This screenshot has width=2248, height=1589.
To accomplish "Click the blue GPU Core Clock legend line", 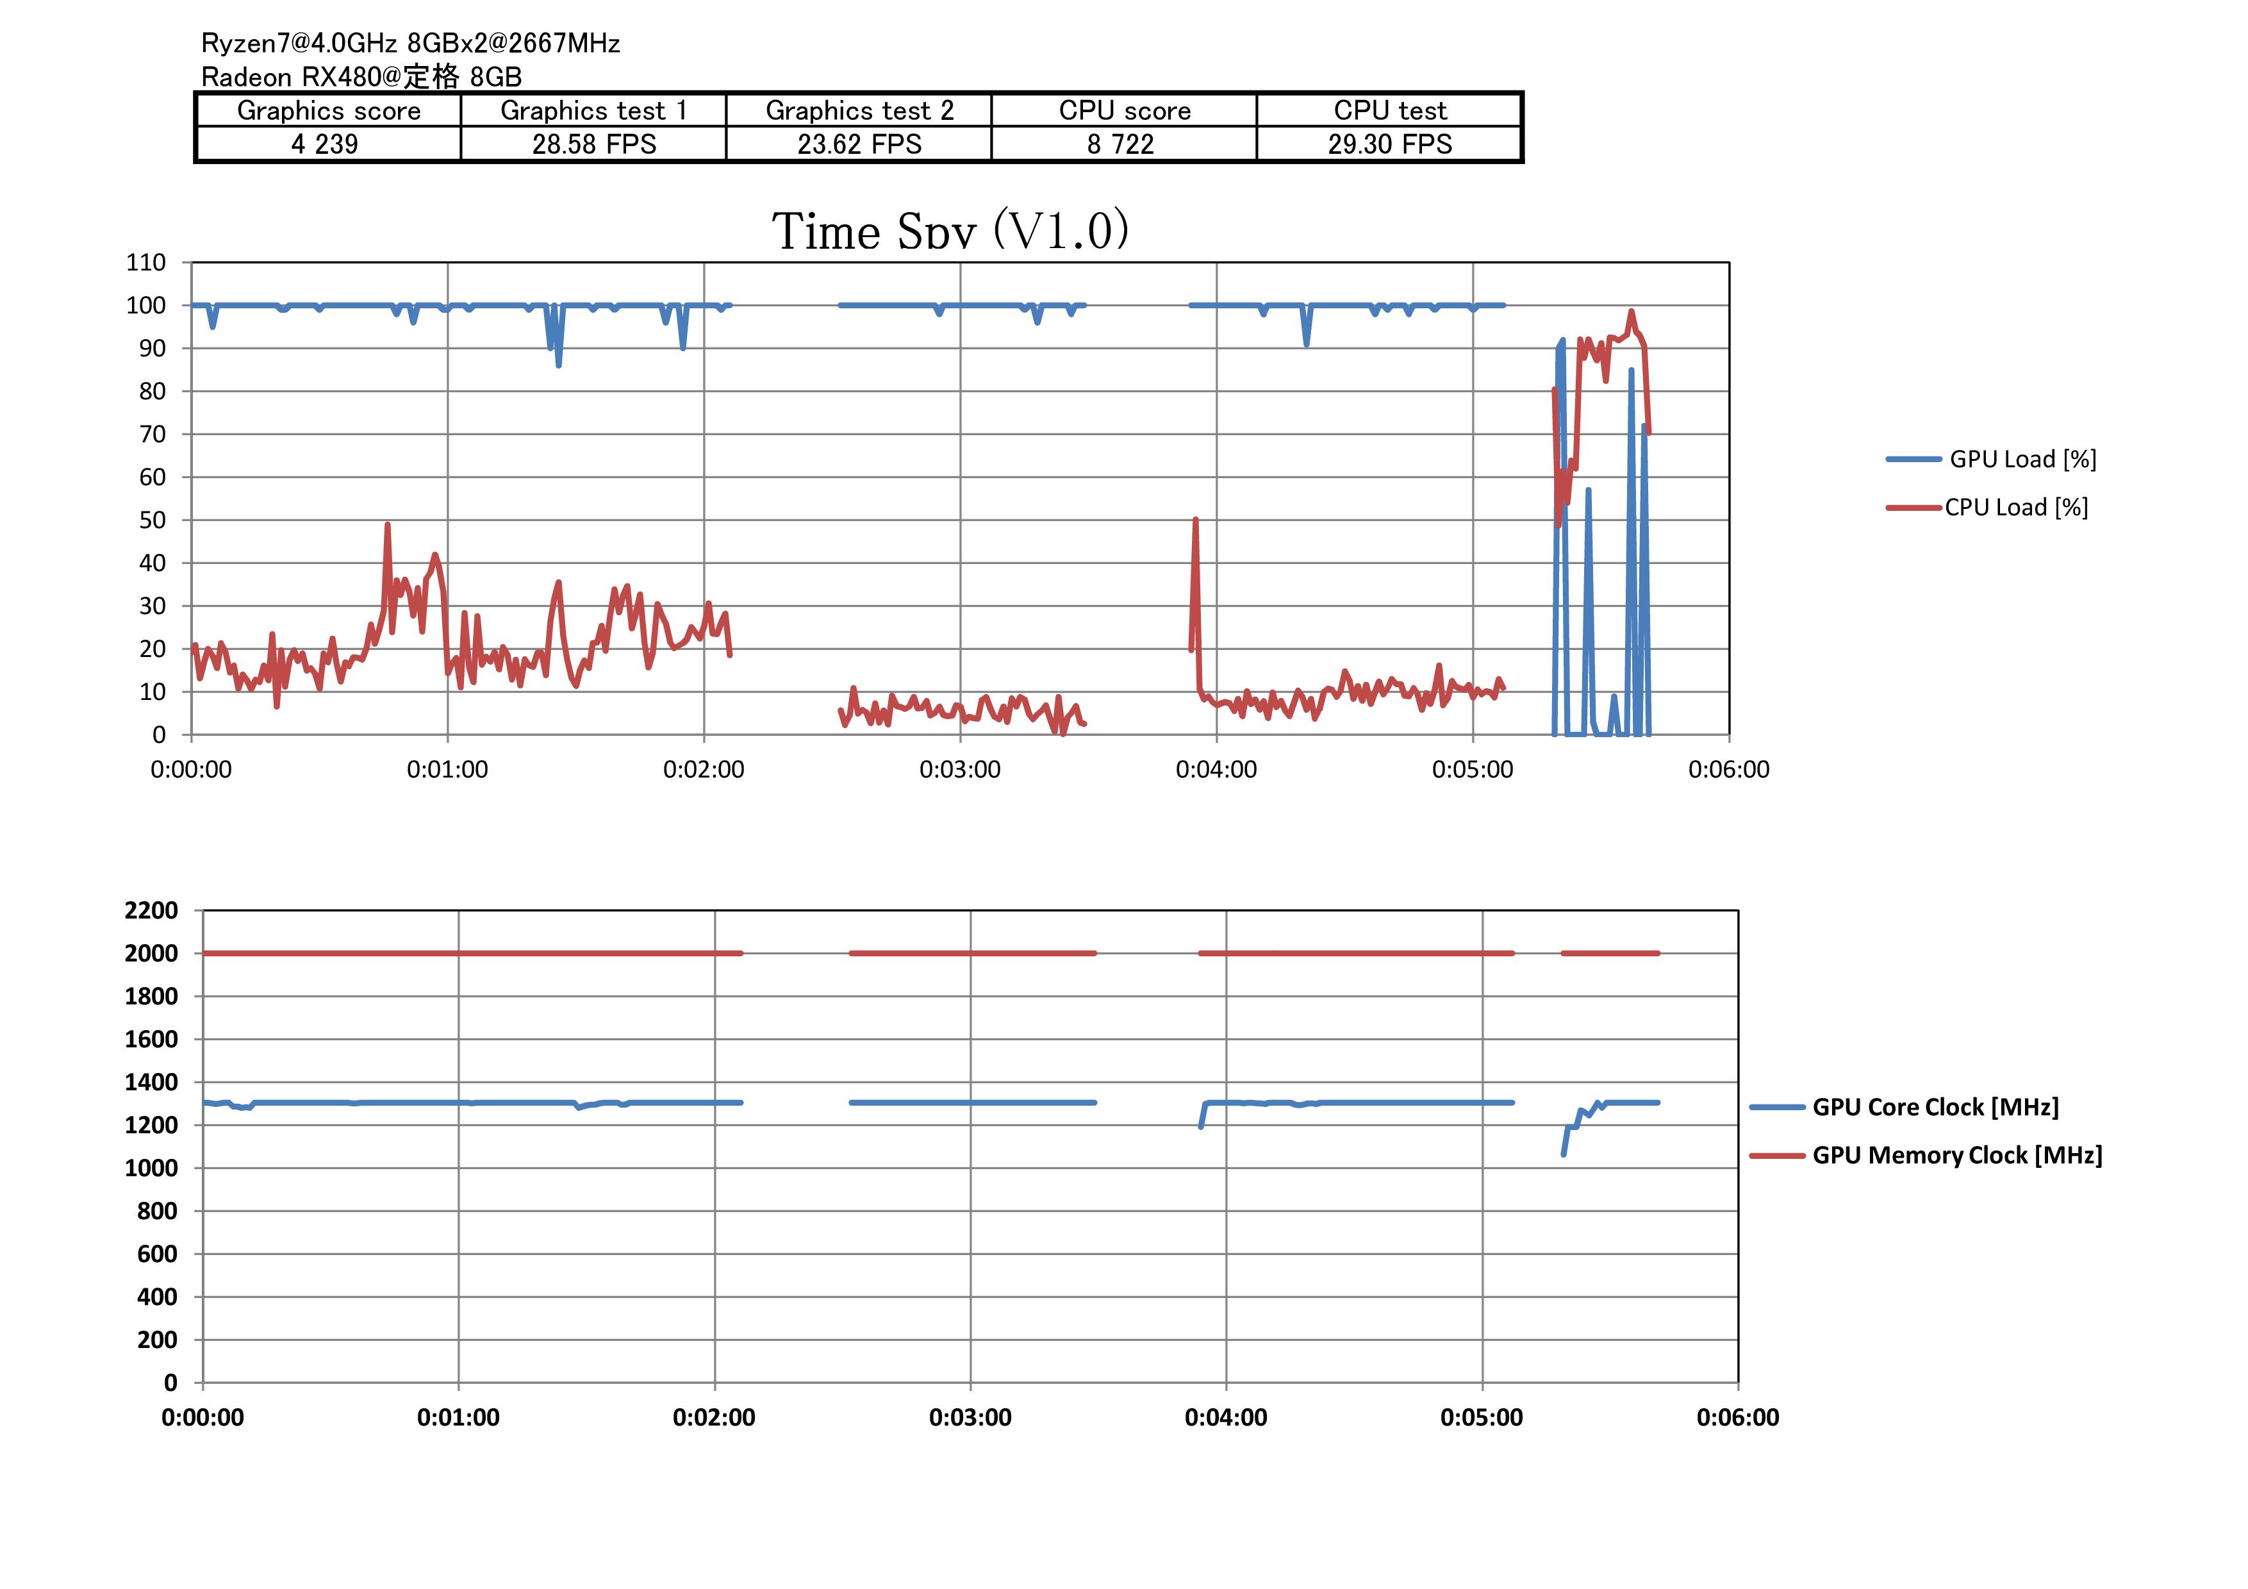I will (x=1777, y=1108).
